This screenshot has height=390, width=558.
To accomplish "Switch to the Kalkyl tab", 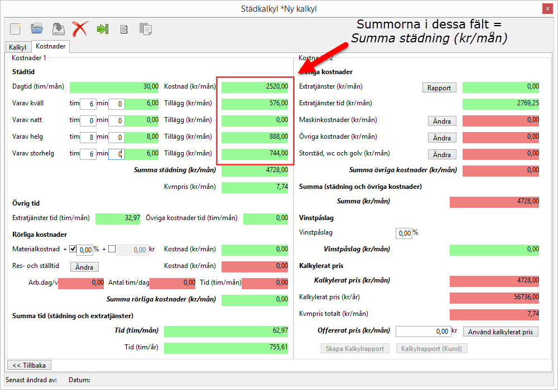I will tap(17, 47).
